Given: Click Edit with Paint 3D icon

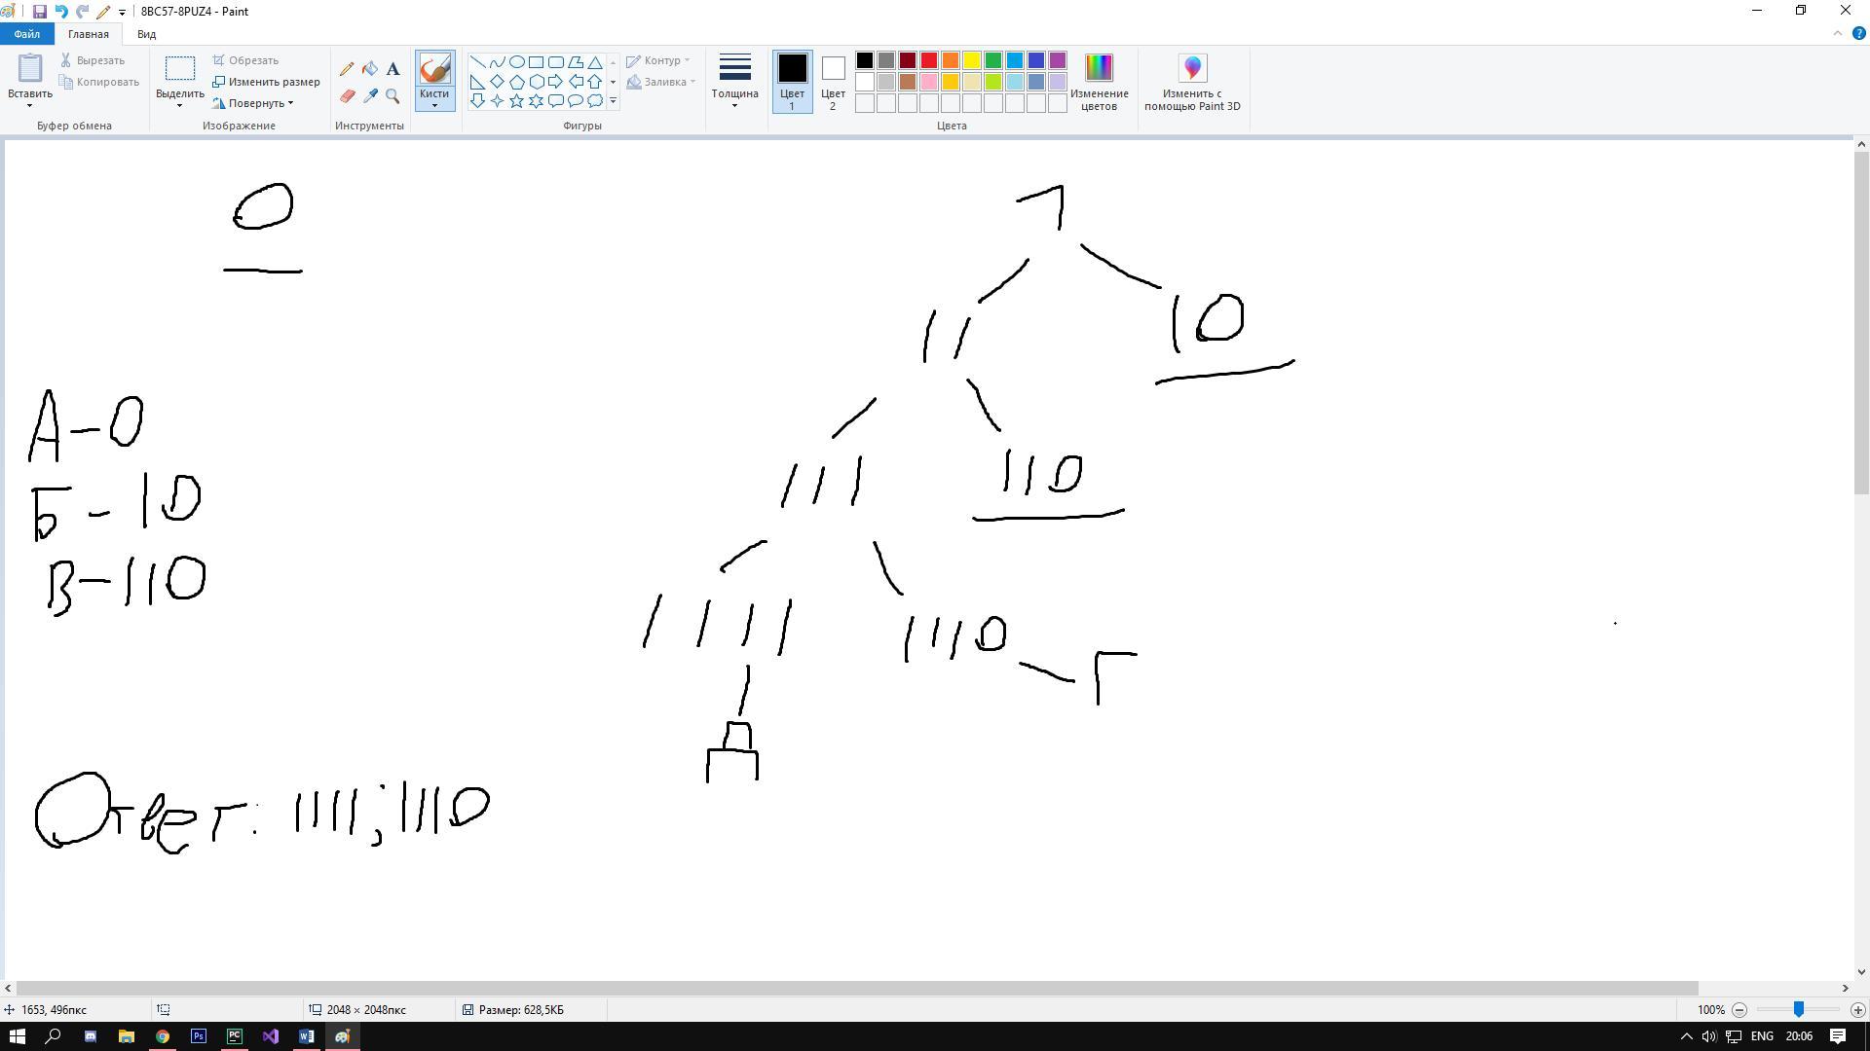Looking at the screenshot, I should (1192, 69).
